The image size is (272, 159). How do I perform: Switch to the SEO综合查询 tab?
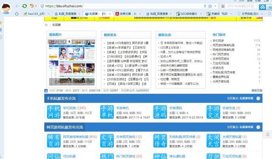click(189, 14)
